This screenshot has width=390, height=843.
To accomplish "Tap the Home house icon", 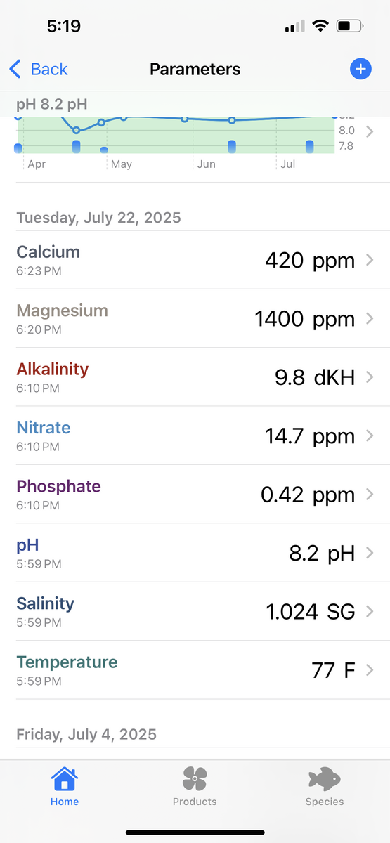I will point(65,779).
